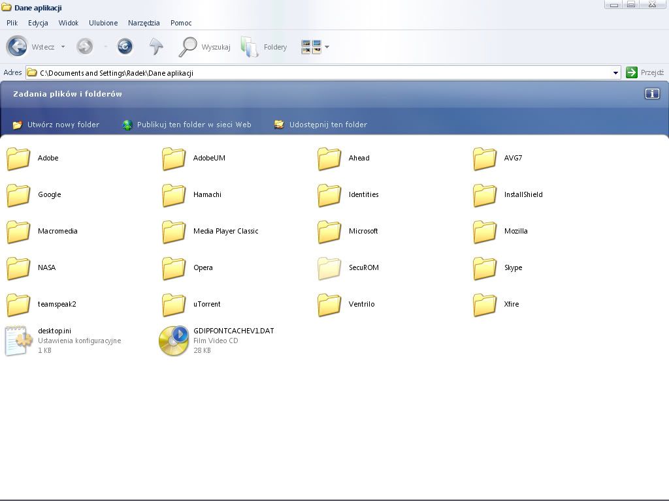Screen dimensions: 669x501
Task: Minimize the Dane aplikacji window
Action: click(614, 5)
